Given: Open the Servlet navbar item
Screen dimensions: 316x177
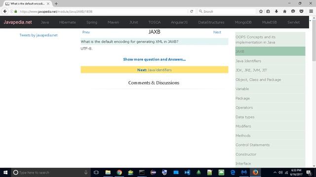Looking at the screenshot, I should (x=293, y=22).
